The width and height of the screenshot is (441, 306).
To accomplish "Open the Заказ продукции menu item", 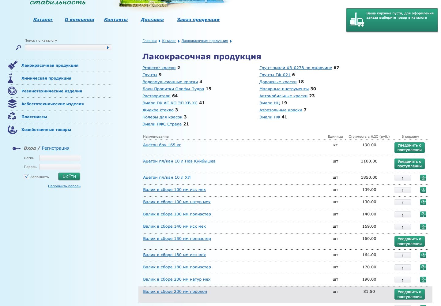I will [198, 20].
